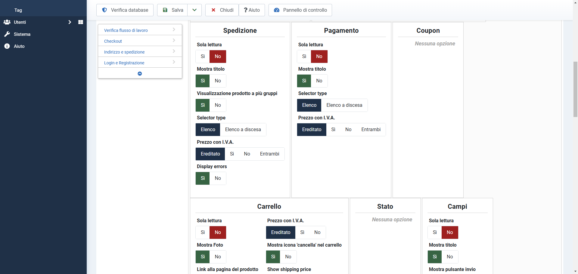Click the Aiuto toolbar button
Viewport: 578px width, 274px height.
coord(252,10)
